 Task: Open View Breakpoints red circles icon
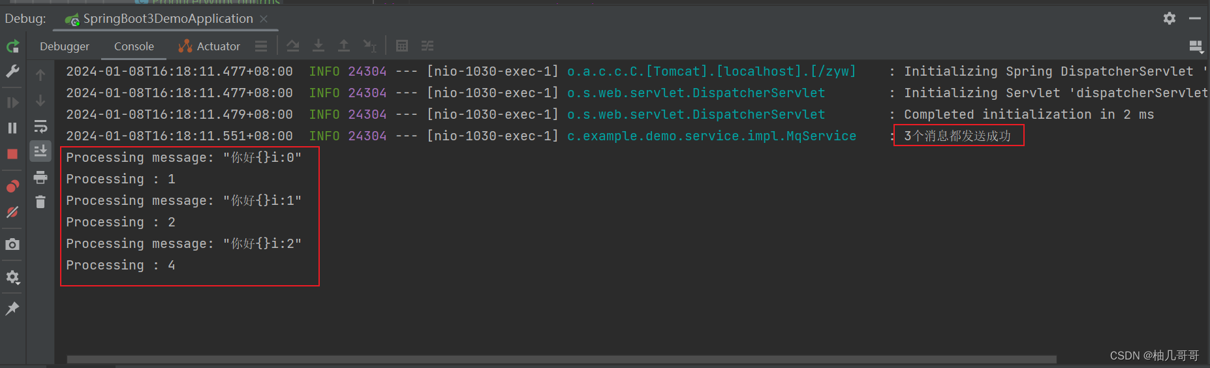(x=12, y=187)
